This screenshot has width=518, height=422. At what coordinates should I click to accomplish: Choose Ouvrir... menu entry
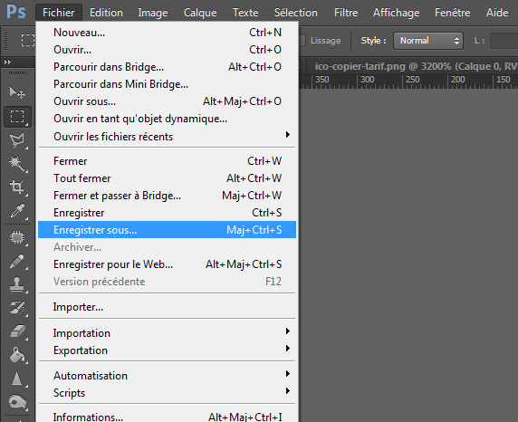168,50
